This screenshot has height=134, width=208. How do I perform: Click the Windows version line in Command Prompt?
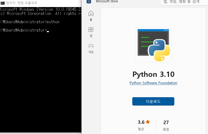40,9
